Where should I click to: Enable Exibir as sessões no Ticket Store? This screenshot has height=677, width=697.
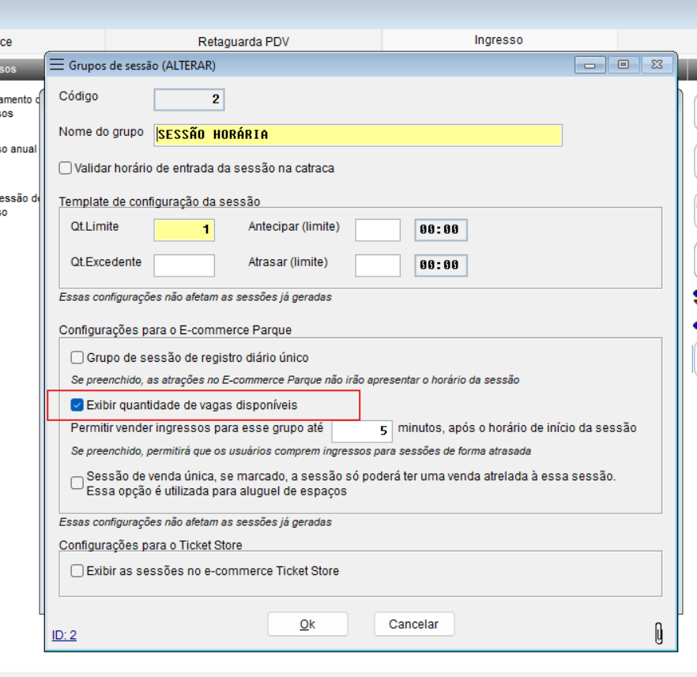coord(77,570)
